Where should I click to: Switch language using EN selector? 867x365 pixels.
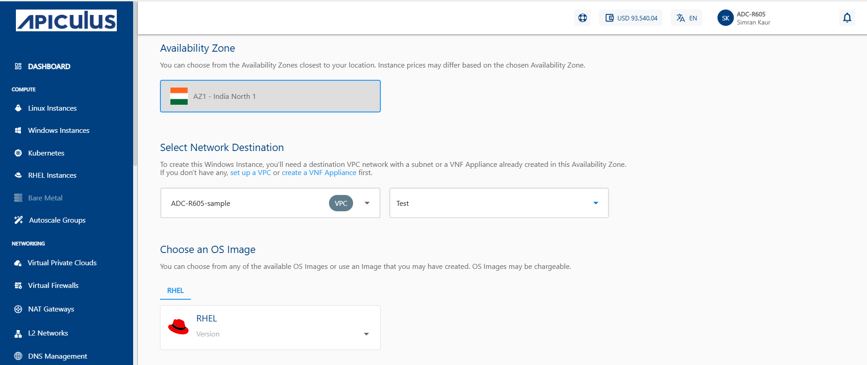(687, 18)
